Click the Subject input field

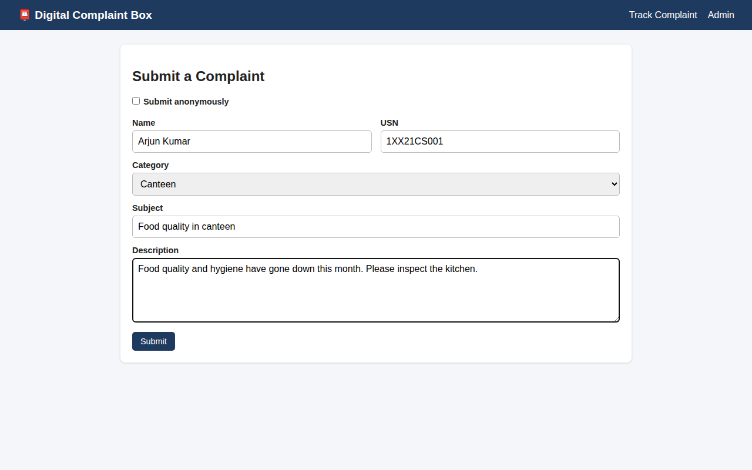(x=376, y=227)
